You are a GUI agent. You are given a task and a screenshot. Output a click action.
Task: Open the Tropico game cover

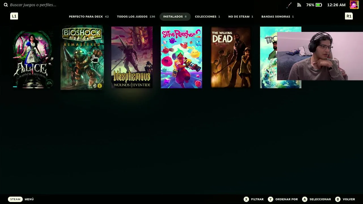coord(268,58)
